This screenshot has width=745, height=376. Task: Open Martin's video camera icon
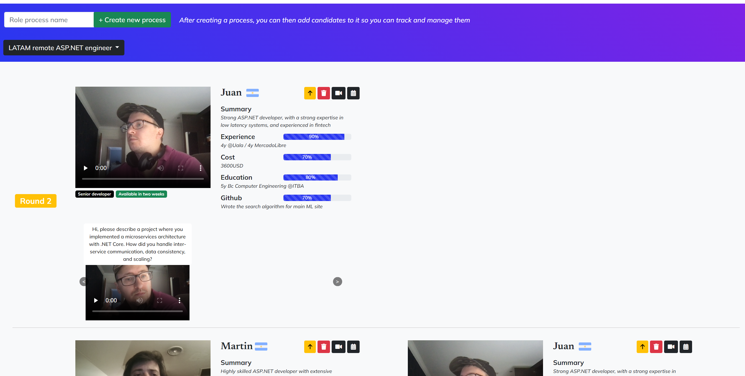click(338, 347)
